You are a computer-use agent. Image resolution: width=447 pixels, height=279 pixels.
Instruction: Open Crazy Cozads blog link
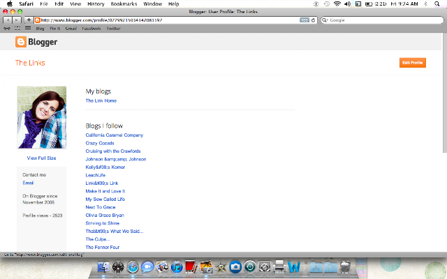(x=100, y=143)
